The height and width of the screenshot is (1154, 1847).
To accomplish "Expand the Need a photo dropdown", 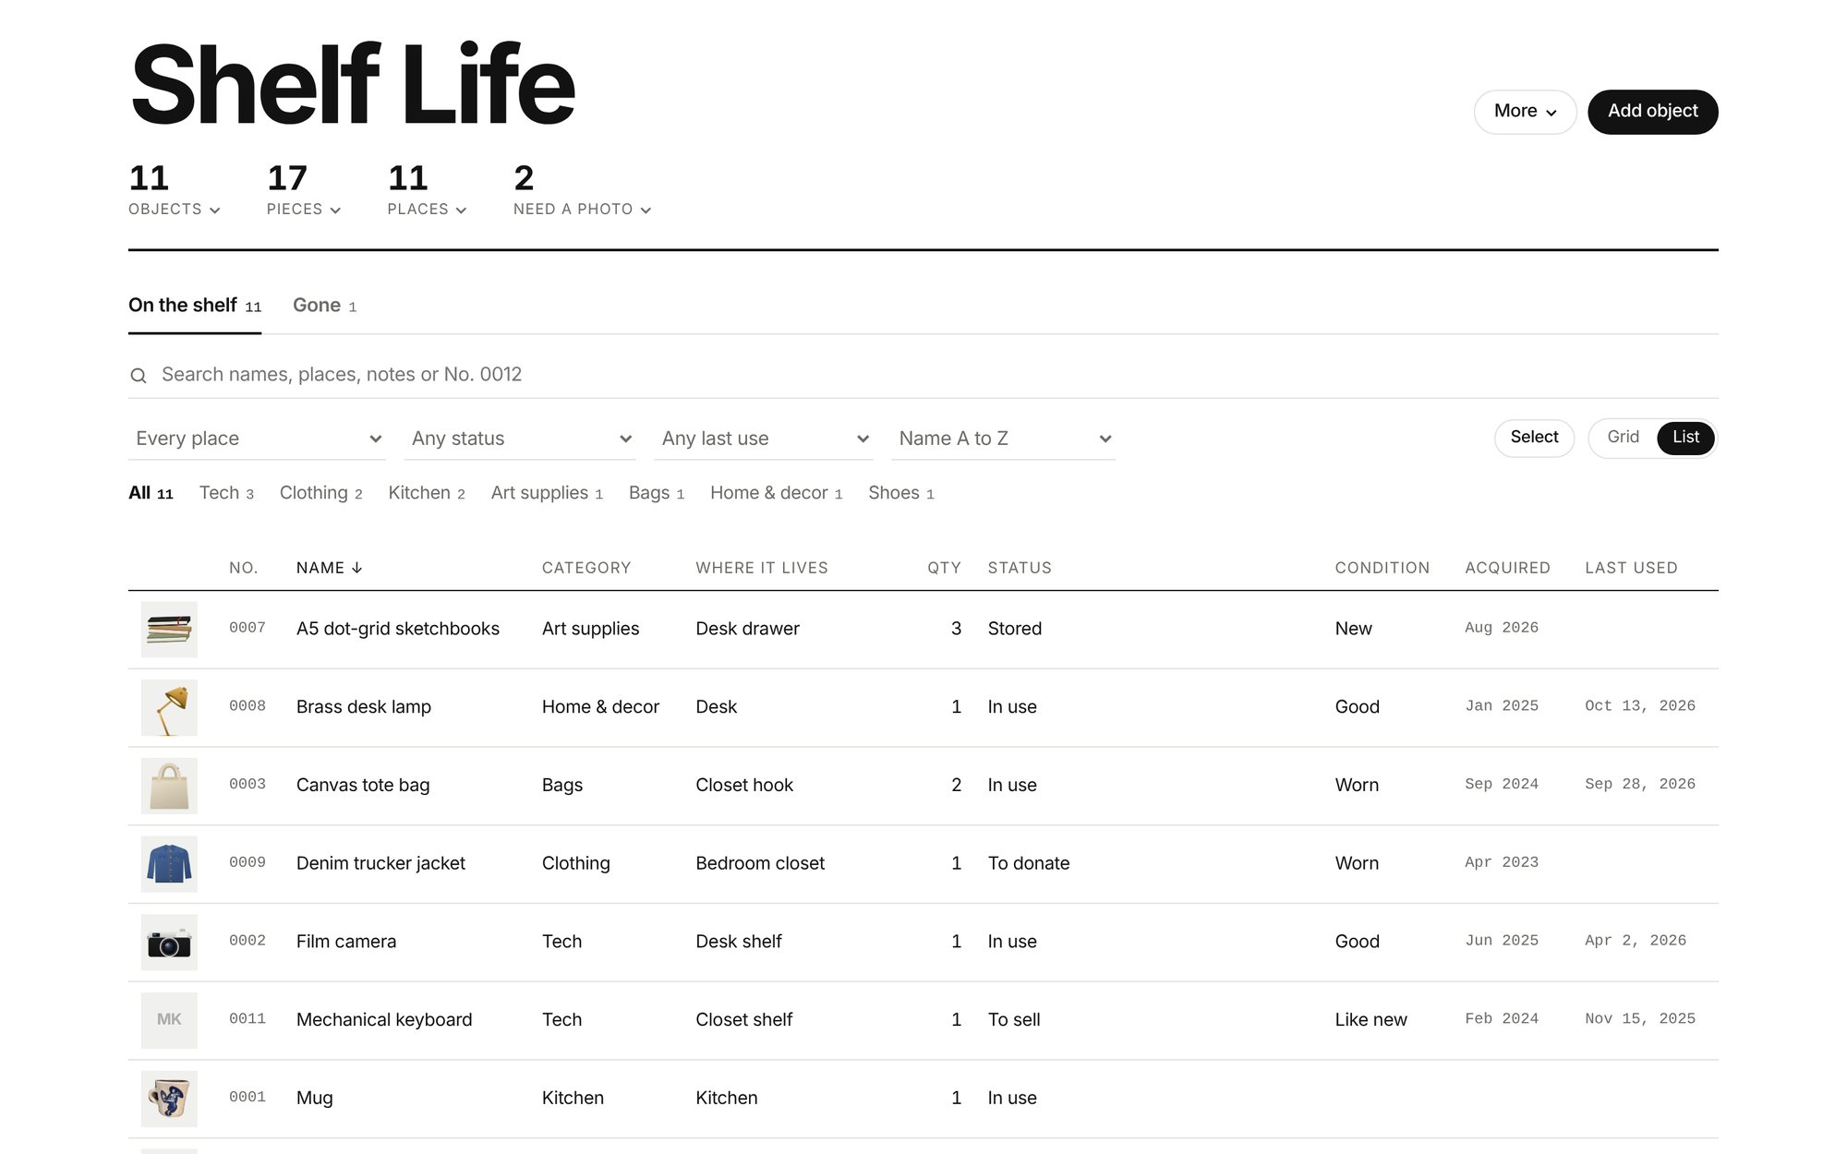I will click(583, 191).
